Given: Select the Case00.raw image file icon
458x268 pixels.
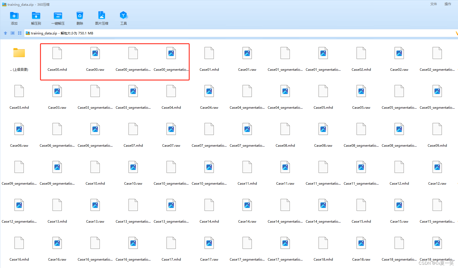Looking at the screenshot, I should point(95,53).
